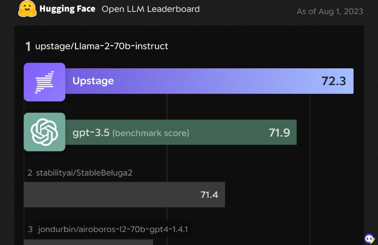Click the 71.4 score value
The image size is (378, 245).
tap(209, 195)
